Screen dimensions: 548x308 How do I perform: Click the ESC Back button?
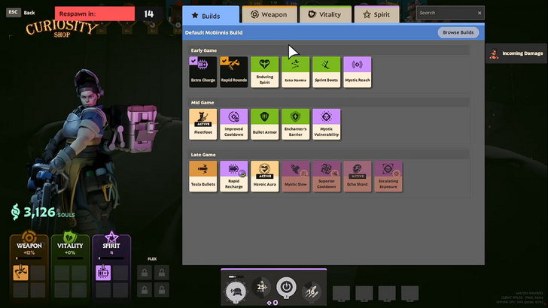coord(20,13)
